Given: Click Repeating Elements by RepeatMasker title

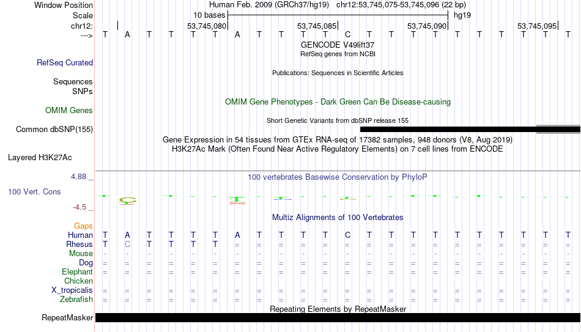Looking at the screenshot, I should click(x=338, y=309).
